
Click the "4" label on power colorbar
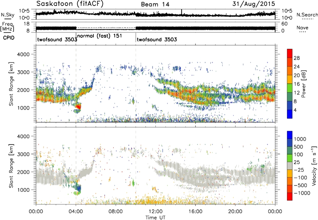pos(295,110)
